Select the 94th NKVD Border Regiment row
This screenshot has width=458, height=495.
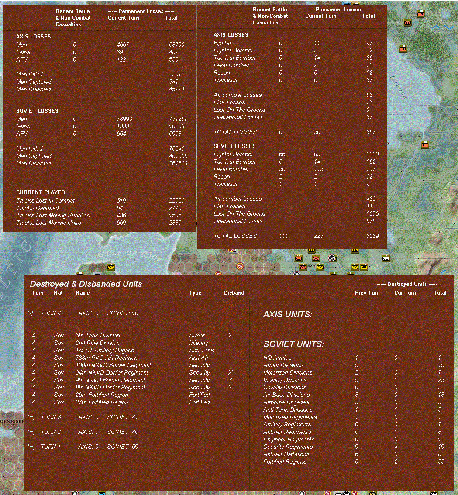click(x=133, y=372)
